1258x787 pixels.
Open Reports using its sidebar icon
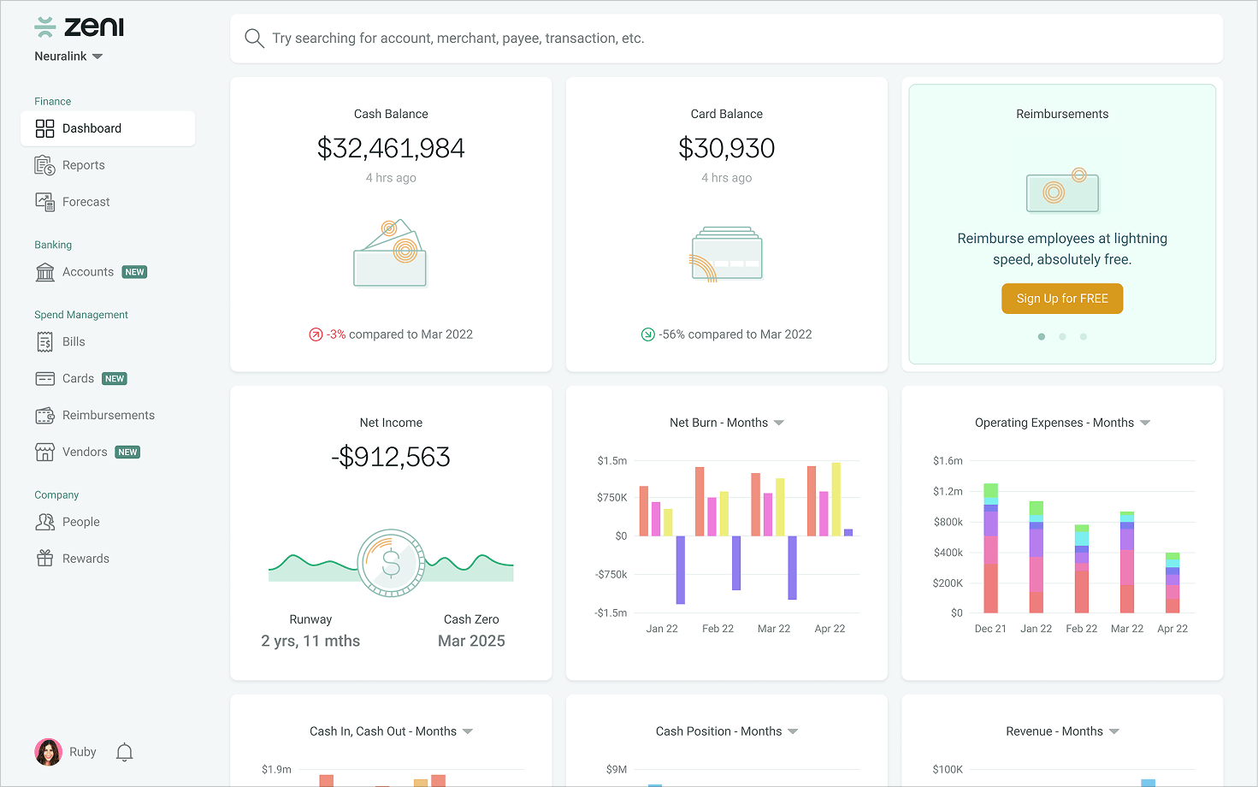coord(44,164)
